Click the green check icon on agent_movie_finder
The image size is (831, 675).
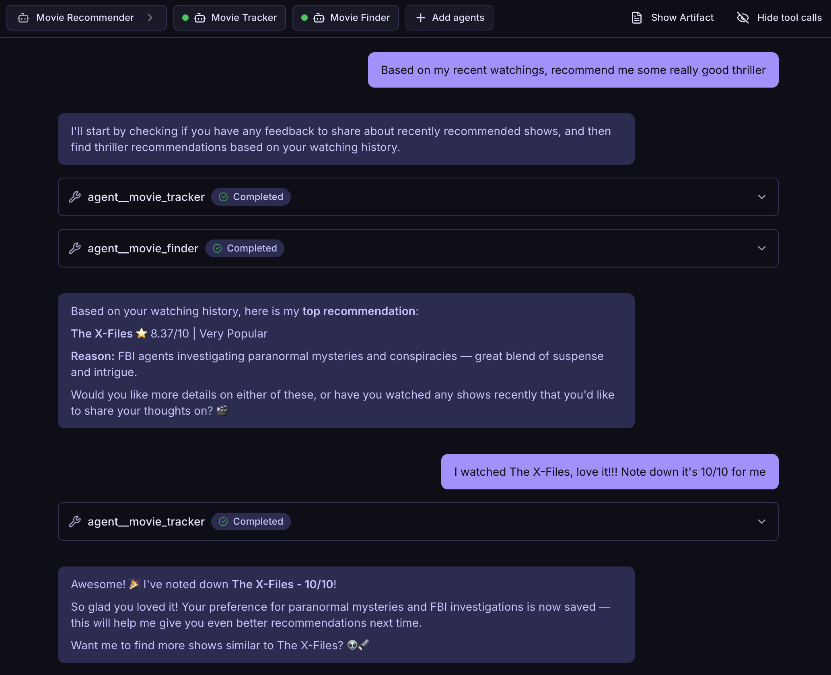217,248
